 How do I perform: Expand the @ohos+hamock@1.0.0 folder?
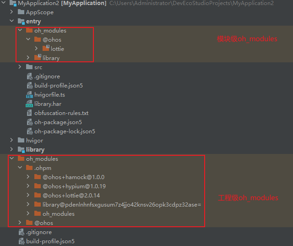tap(28, 177)
